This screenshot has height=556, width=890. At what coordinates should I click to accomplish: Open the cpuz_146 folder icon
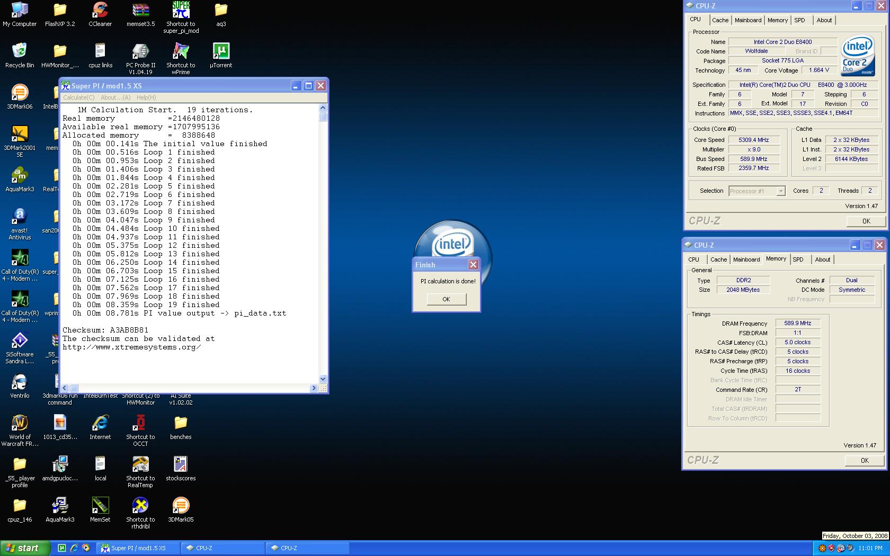coord(20,510)
